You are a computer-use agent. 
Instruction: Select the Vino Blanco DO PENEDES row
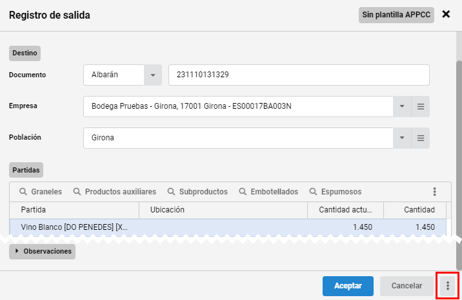(228, 227)
